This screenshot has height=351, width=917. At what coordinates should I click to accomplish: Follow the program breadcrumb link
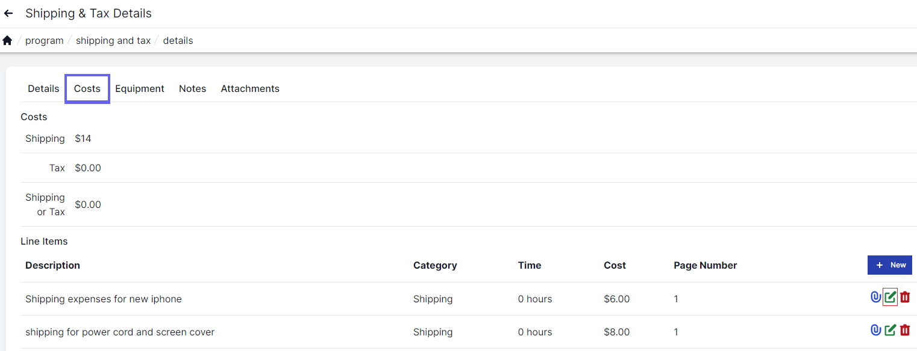44,40
